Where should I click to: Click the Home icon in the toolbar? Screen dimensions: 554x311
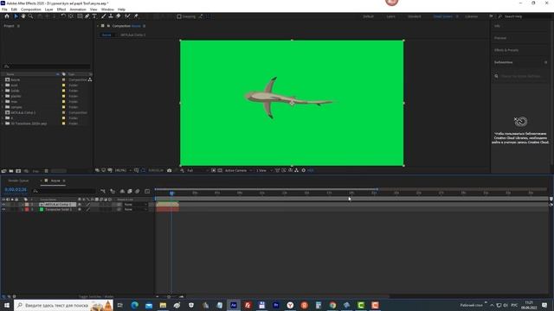pos(7,16)
